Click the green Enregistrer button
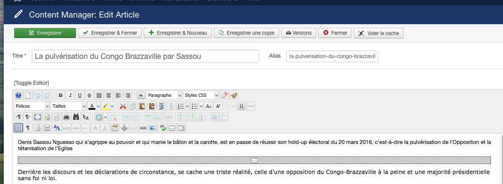Image resolution: width=503 pixels, height=184 pixels. [x=45, y=33]
